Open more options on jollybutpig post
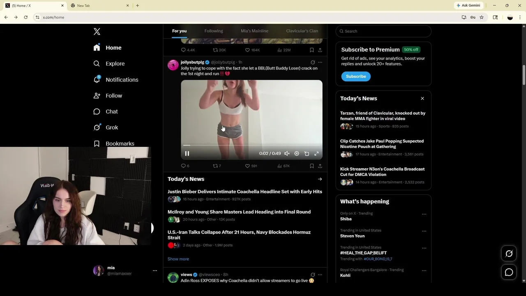 coord(320,62)
